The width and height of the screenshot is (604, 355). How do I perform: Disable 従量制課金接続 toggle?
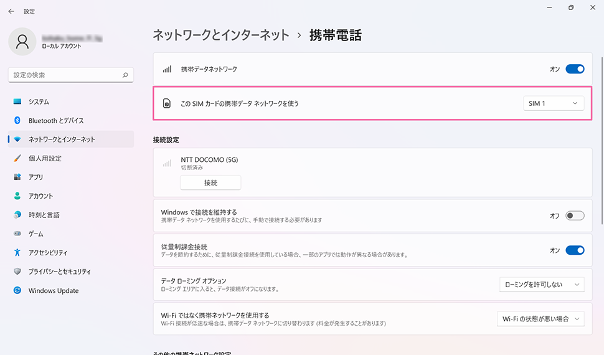click(575, 250)
